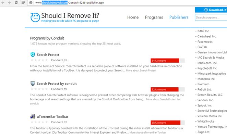Click the Programs by Conduit heading
Screen dimensions: 227x137
pos(47,38)
